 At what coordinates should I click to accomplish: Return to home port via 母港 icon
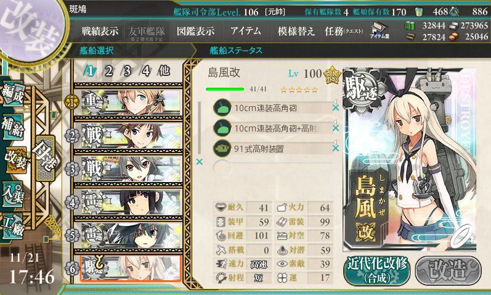click(46, 158)
